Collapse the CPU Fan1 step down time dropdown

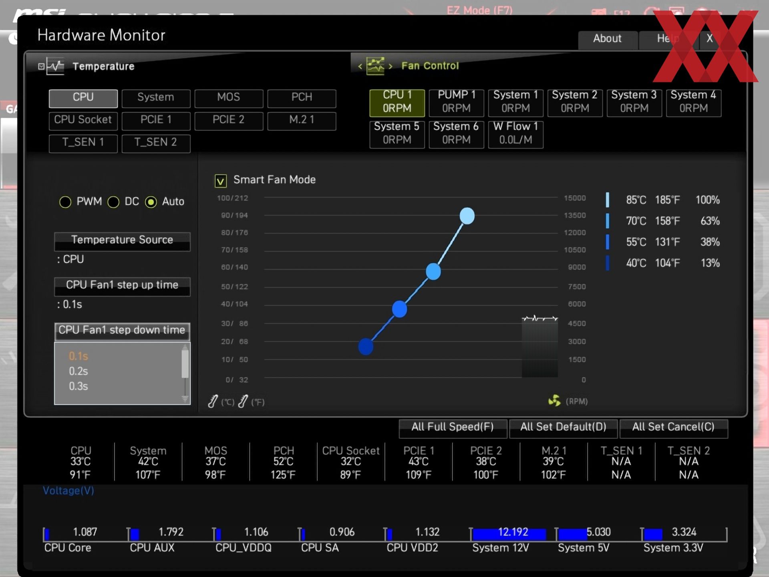pyautogui.click(x=122, y=331)
